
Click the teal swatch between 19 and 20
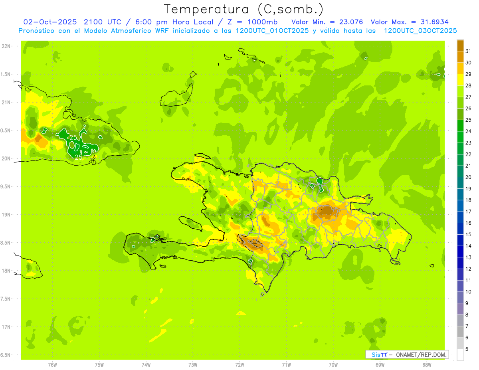pyautogui.click(x=461, y=183)
